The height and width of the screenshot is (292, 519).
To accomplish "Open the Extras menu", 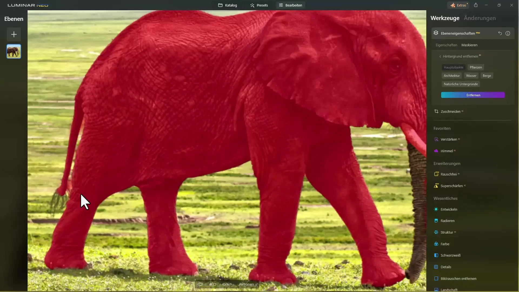I will pos(460,5).
